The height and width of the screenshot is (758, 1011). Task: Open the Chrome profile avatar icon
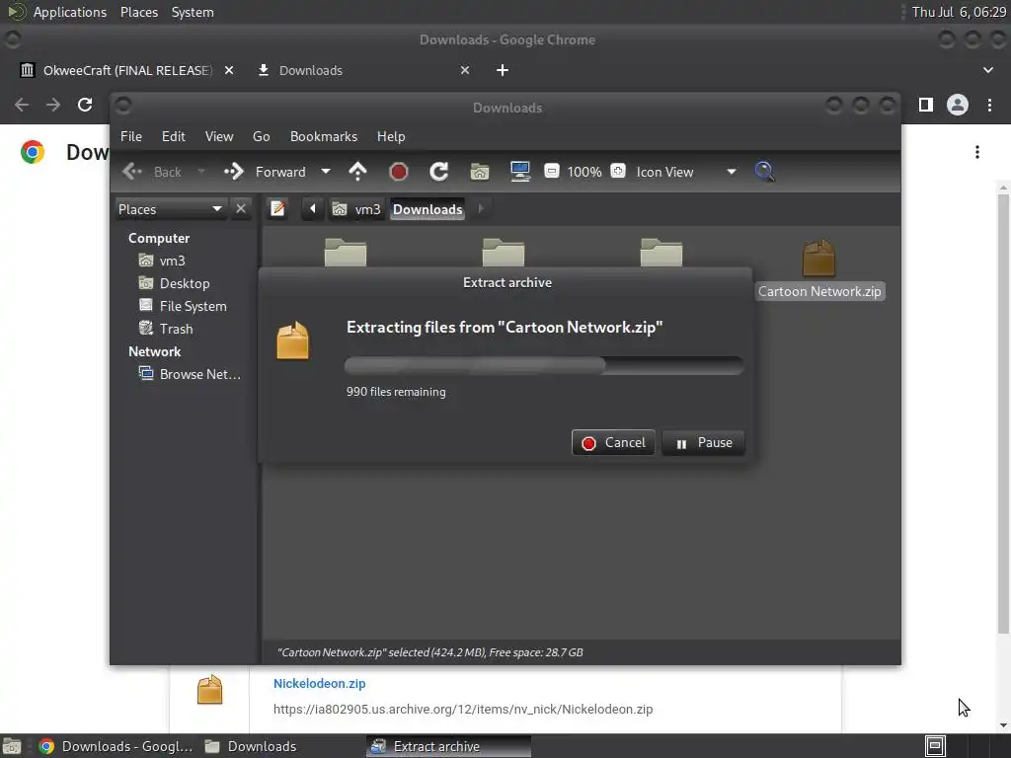click(958, 105)
